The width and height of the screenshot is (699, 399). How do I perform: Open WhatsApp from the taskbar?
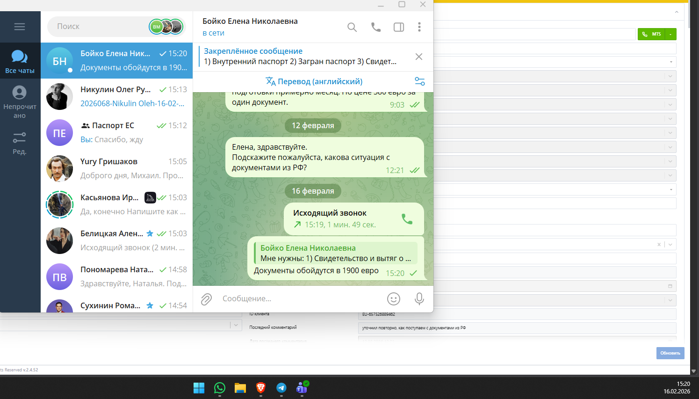(220, 388)
